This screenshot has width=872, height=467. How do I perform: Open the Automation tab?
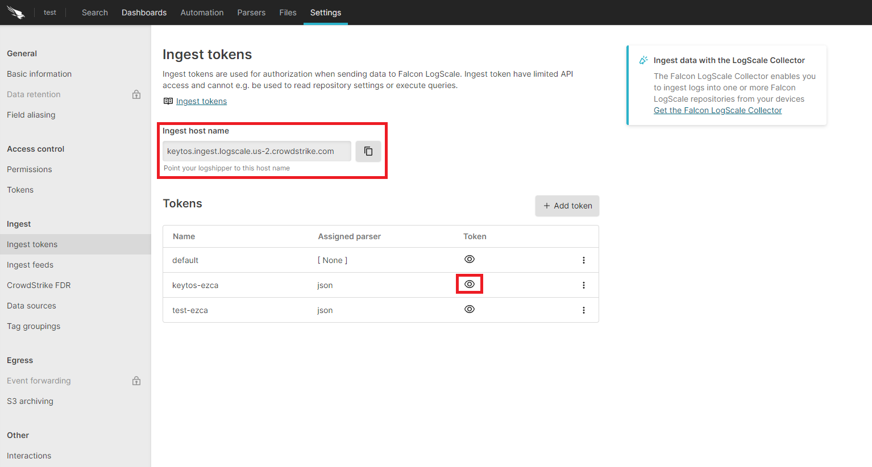202,12
